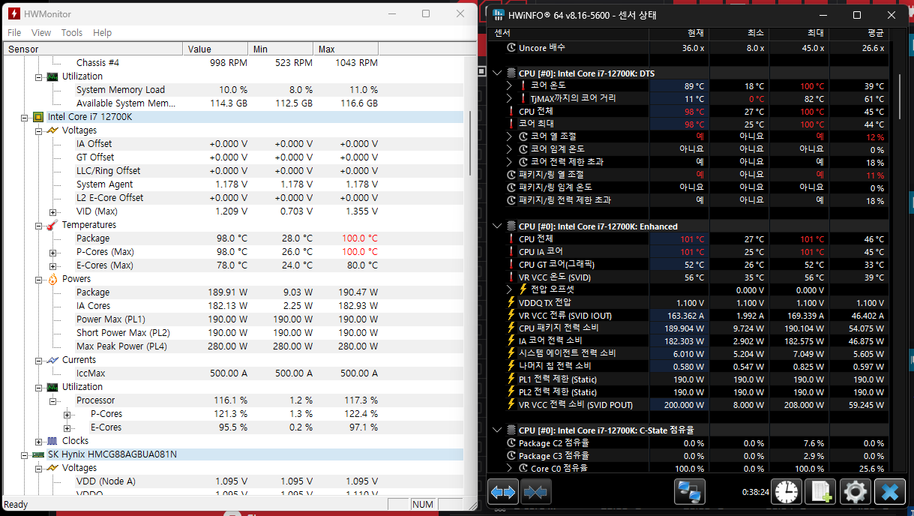Click the networked computers icon
Screen dimensions: 914x516
(689, 492)
